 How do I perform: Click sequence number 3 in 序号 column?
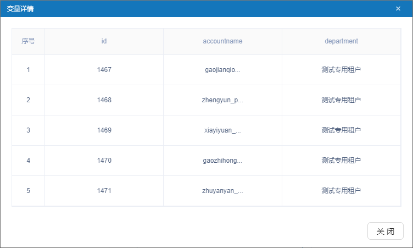[29, 130]
